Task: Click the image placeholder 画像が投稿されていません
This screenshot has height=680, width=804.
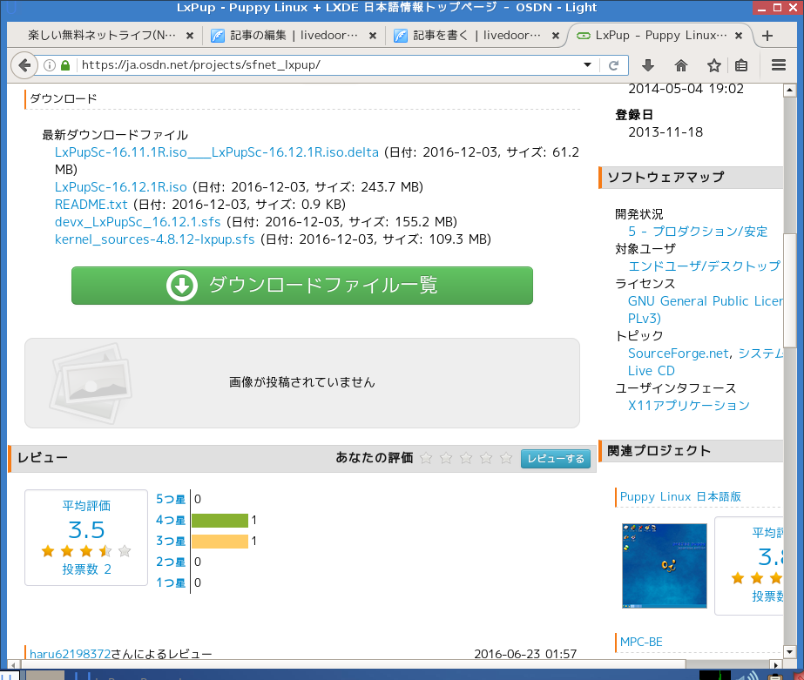Action: (302, 383)
